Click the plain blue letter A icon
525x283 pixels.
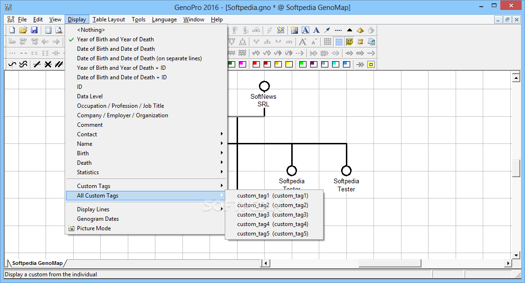click(316, 30)
